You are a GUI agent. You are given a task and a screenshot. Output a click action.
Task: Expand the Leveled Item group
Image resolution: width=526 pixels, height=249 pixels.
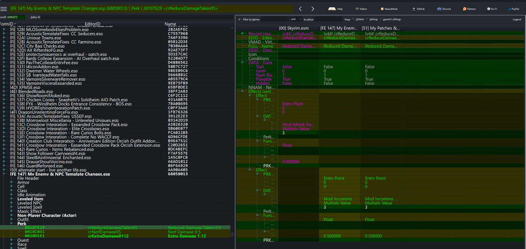click(x=12, y=199)
